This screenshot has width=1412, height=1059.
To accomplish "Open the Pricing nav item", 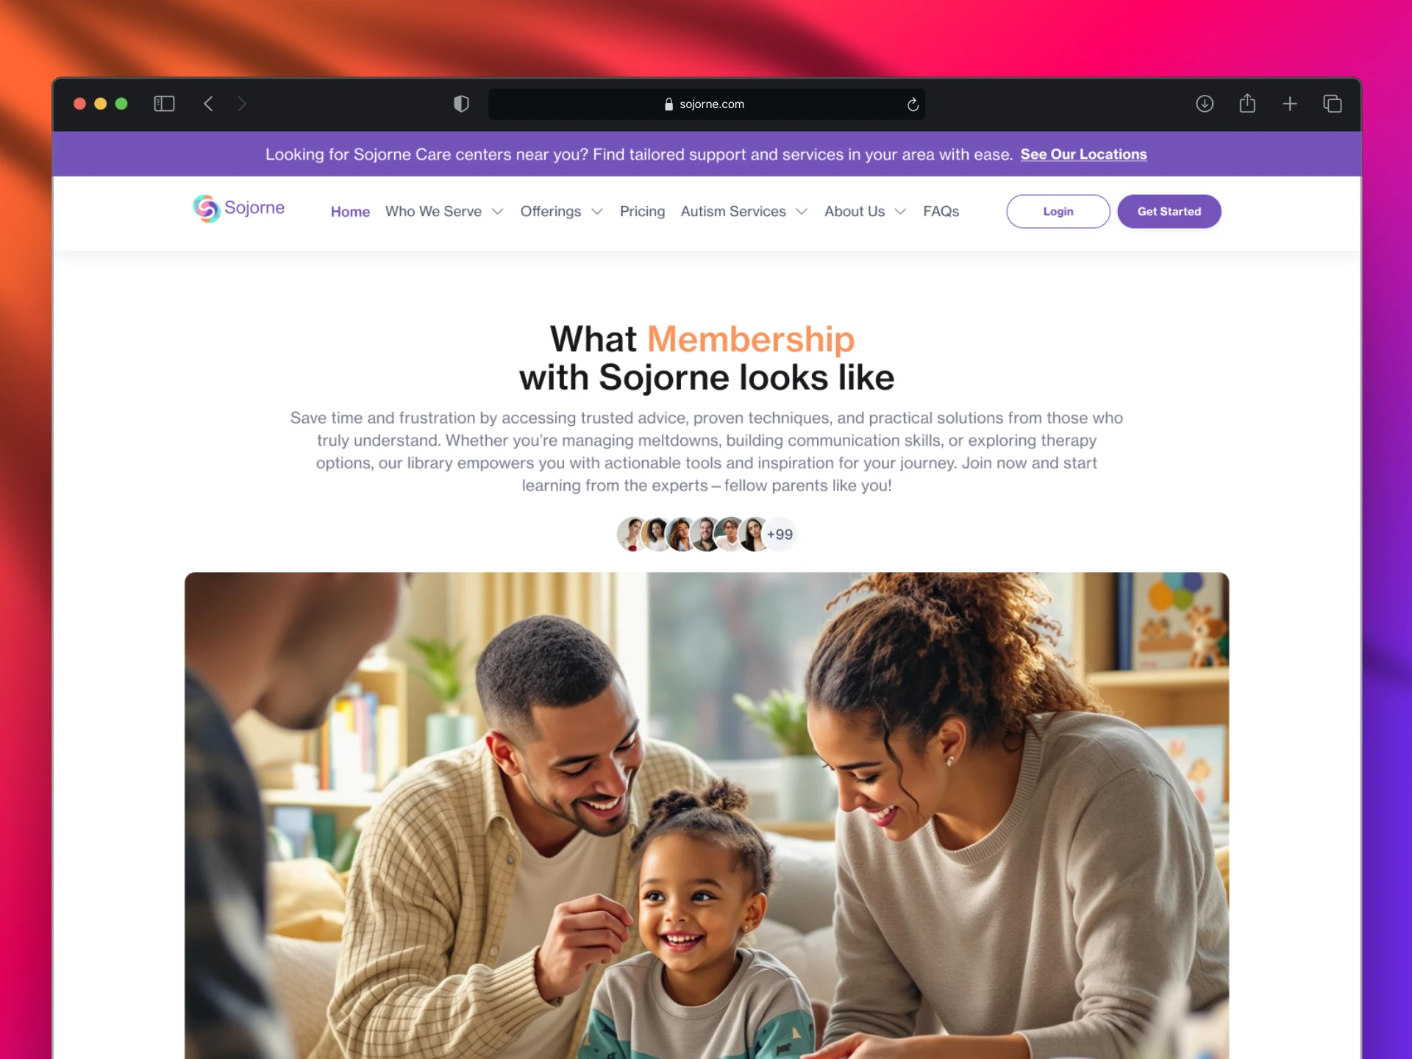I will [x=642, y=212].
